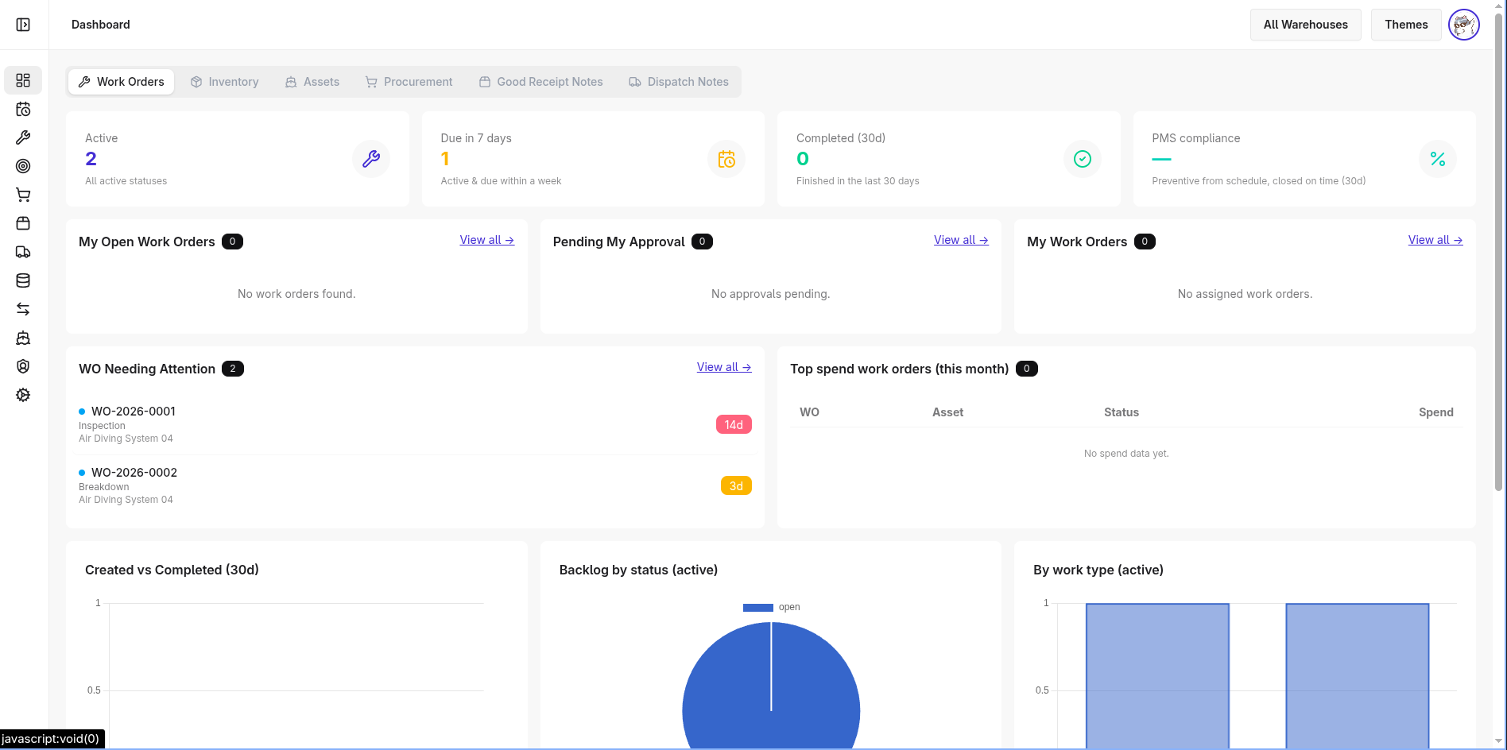
Task: Switch to the Assets tab
Action: tap(312, 82)
